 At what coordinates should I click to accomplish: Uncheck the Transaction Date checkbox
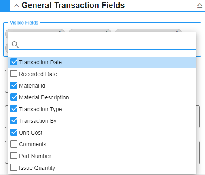click(x=14, y=62)
